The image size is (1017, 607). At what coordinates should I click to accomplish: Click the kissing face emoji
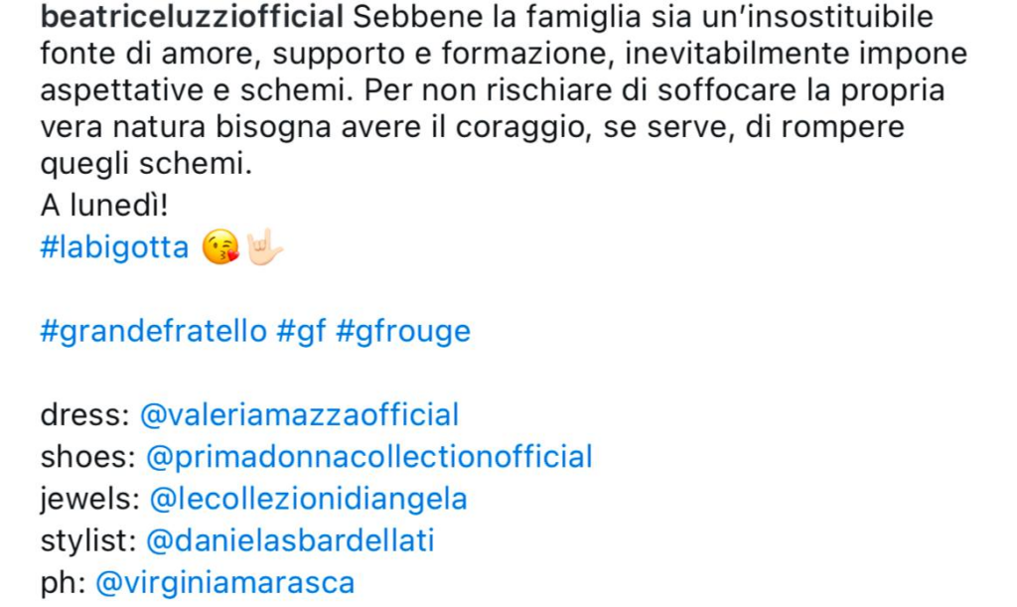coord(219,247)
